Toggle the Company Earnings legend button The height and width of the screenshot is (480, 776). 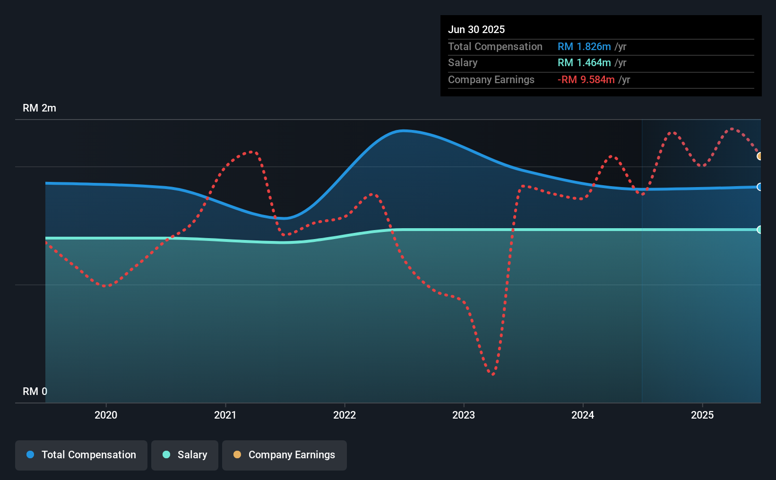(285, 455)
